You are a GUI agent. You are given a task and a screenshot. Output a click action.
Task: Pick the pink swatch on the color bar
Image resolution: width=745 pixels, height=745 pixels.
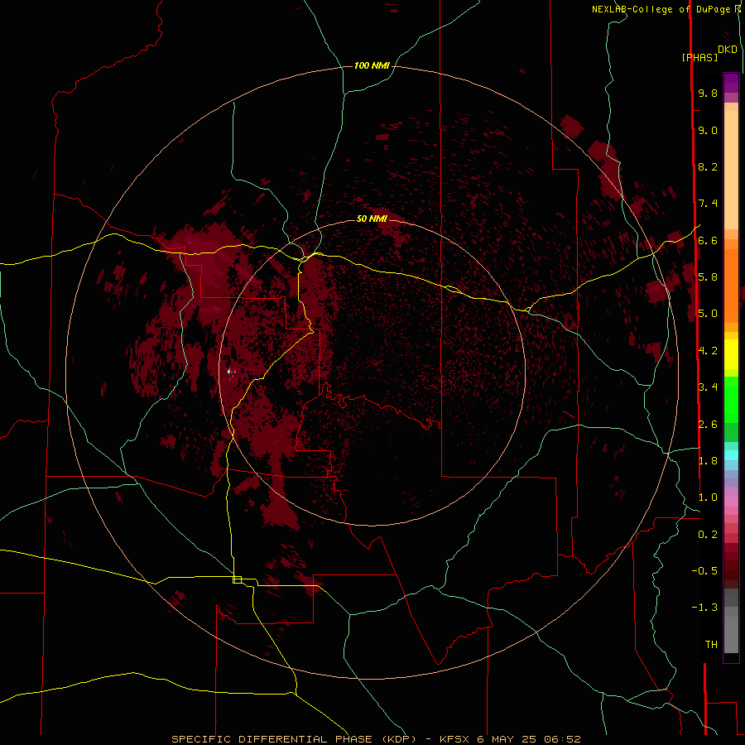point(731,502)
